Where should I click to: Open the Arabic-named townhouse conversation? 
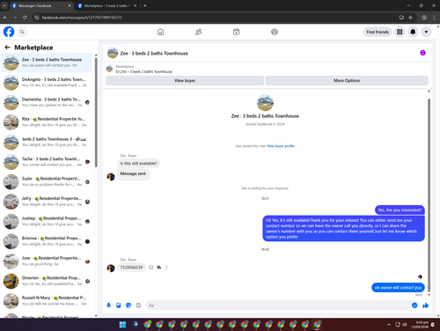pyautogui.click(x=47, y=142)
